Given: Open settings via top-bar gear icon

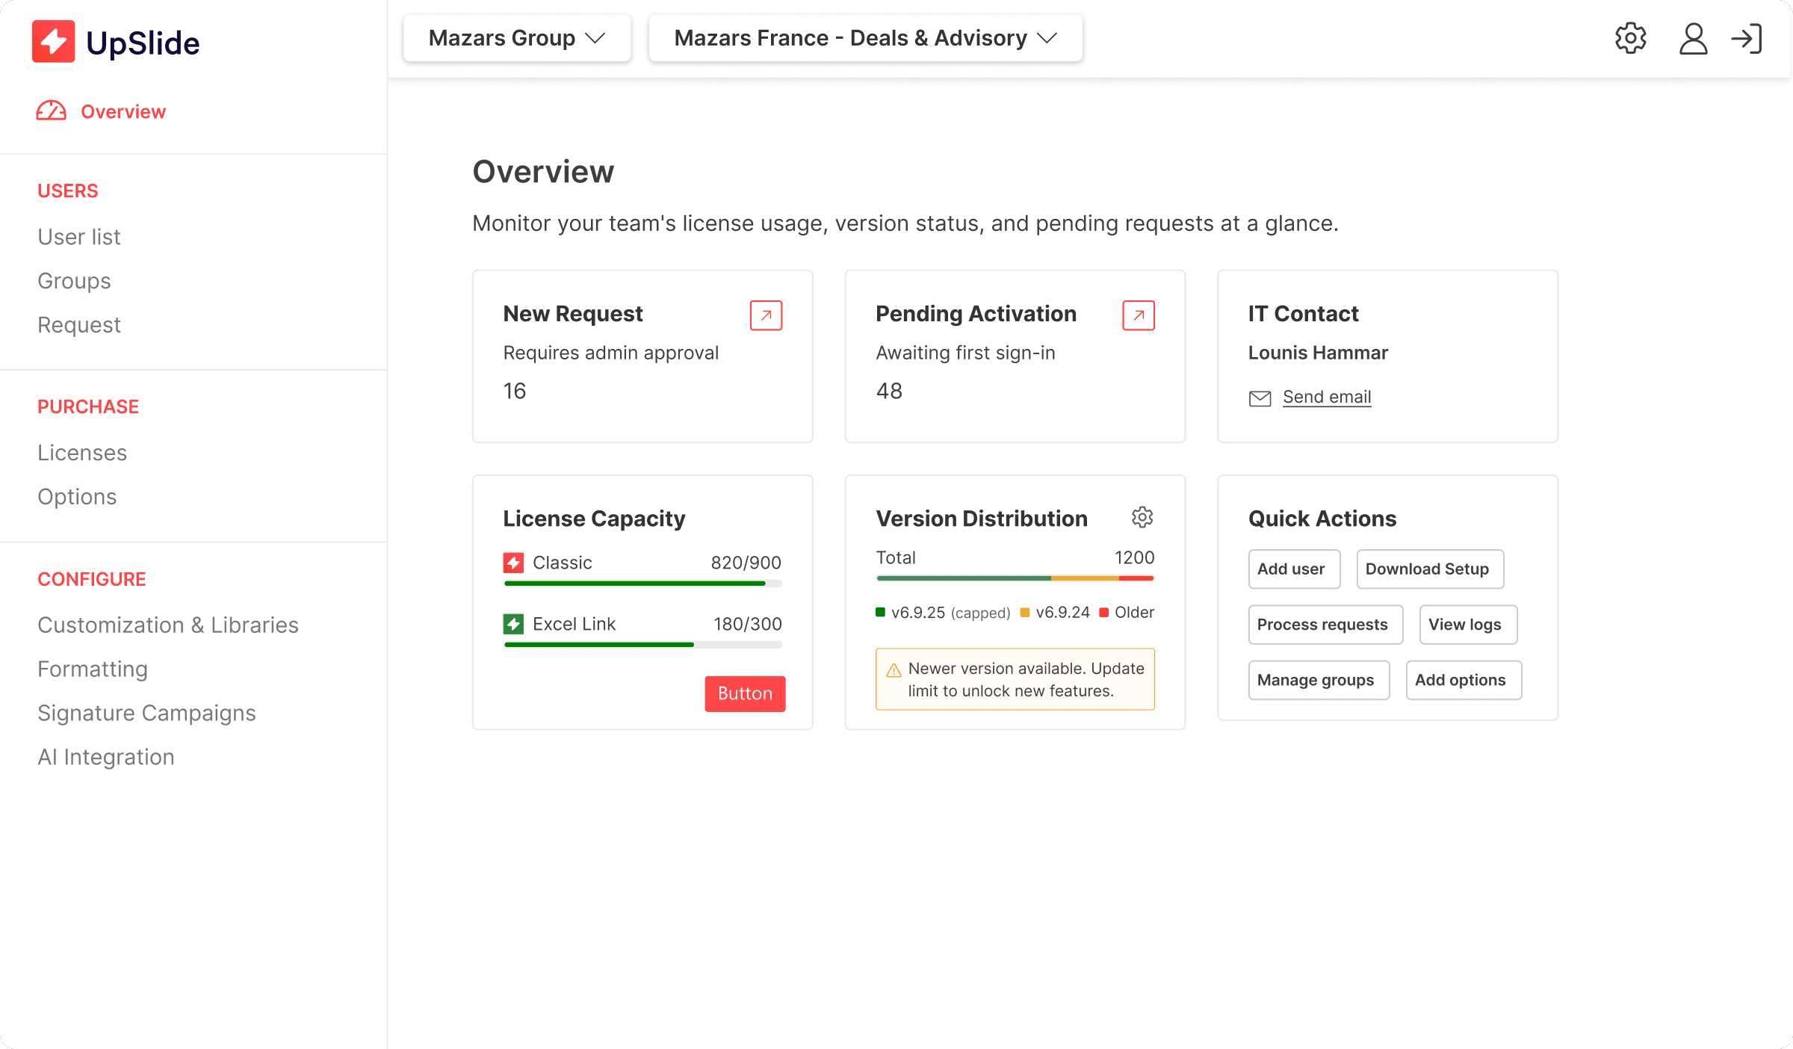Looking at the screenshot, I should tap(1630, 38).
